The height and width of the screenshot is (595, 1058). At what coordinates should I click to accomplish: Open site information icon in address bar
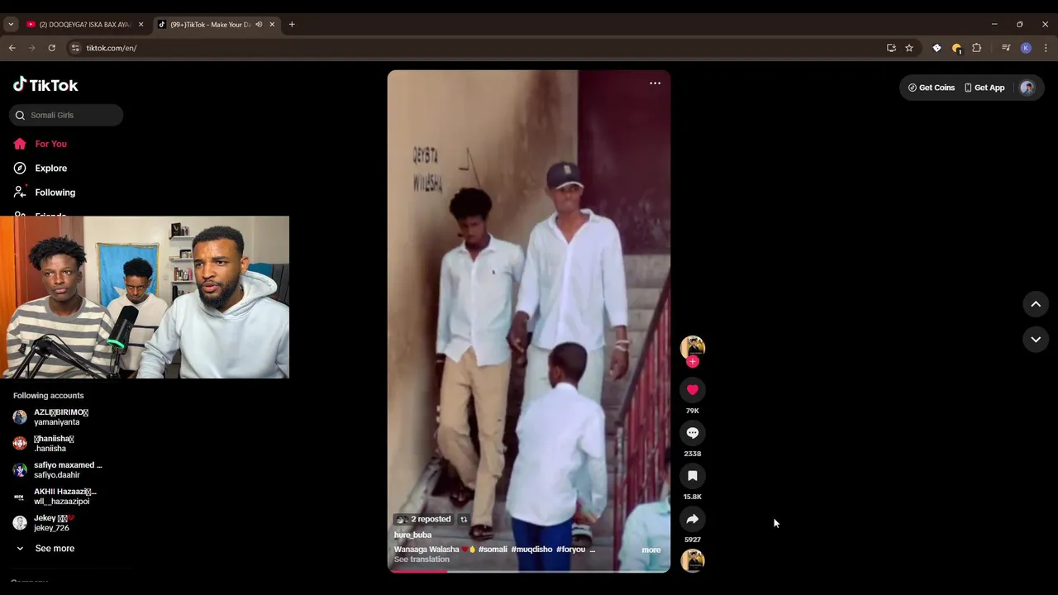pos(76,48)
